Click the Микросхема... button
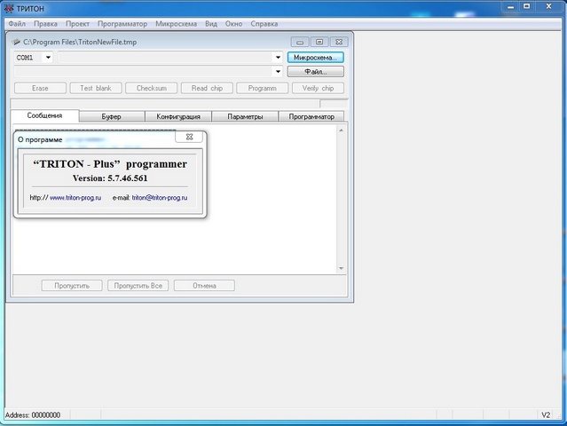Image resolution: width=567 pixels, height=426 pixels. coord(315,58)
